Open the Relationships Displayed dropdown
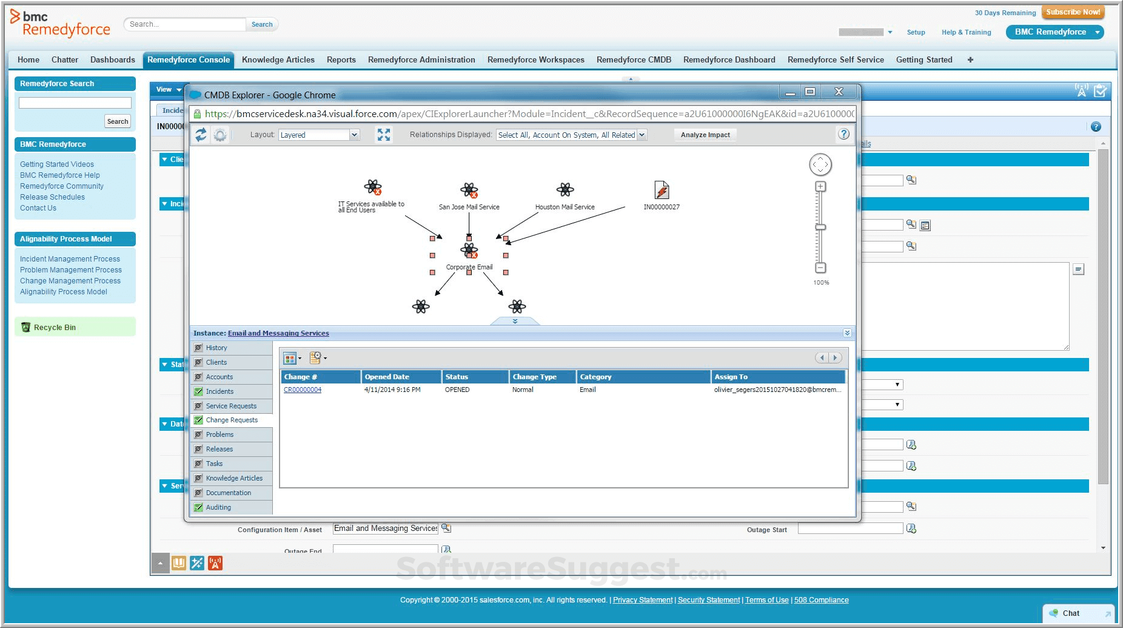 point(571,135)
